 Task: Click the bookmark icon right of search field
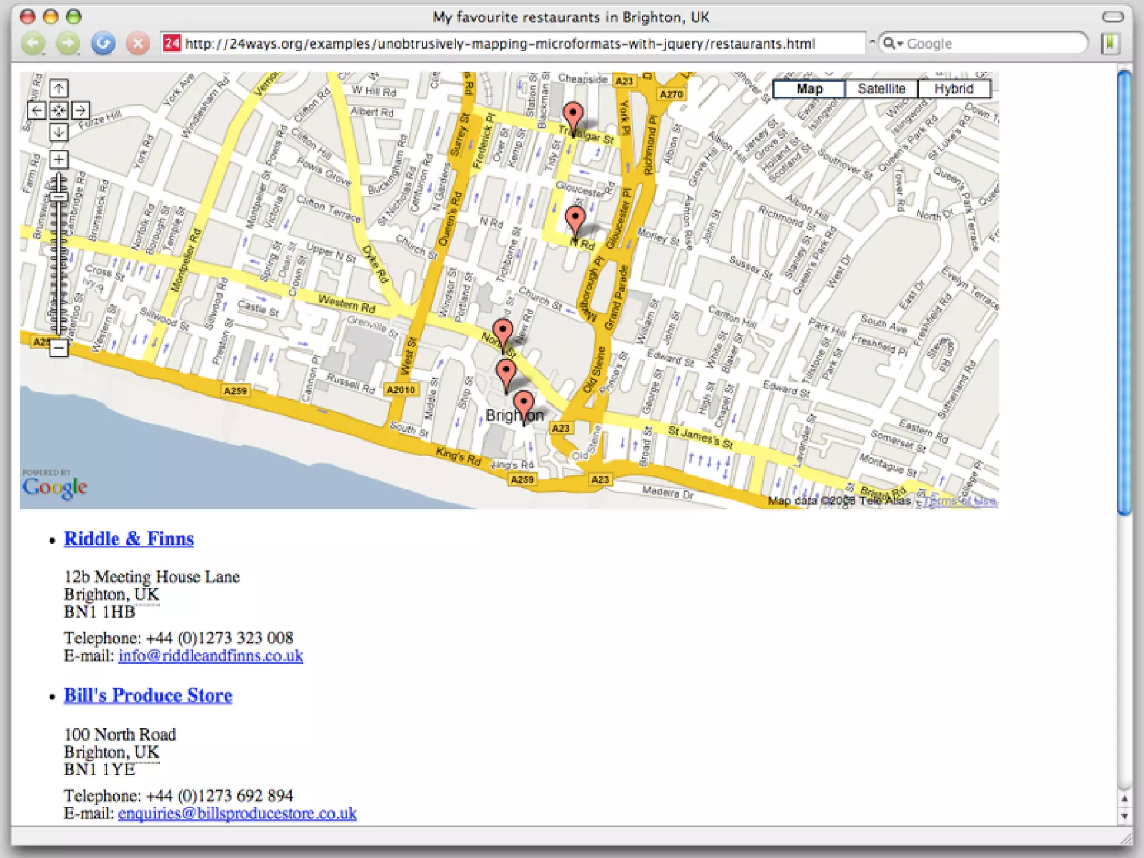[x=1110, y=44]
